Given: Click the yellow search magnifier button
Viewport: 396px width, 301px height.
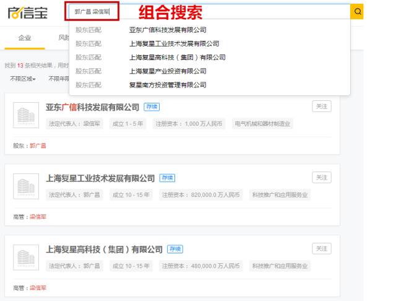Looking at the screenshot, I should (357, 12).
